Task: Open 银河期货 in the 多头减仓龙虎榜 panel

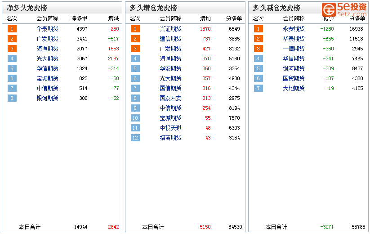Action: click(294, 68)
